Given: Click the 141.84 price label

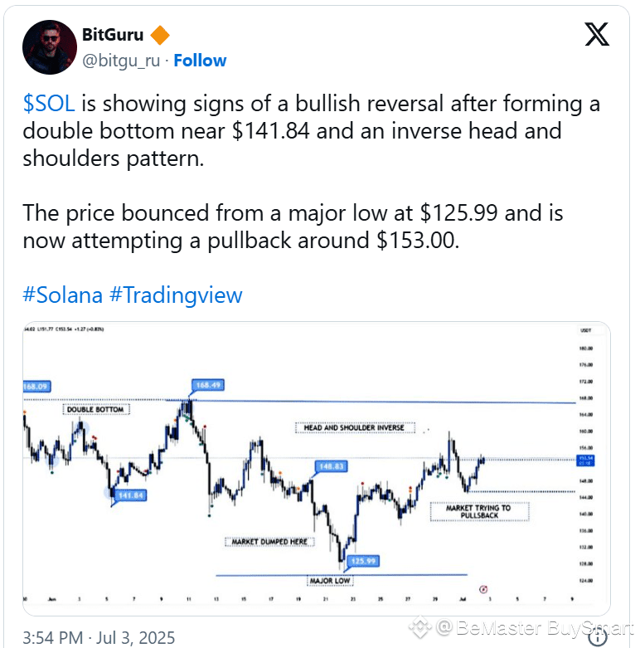Looking at the screenshot, I should click(130, 495).
